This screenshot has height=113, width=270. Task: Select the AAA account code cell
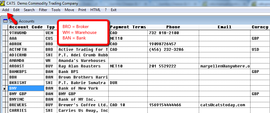26,38
